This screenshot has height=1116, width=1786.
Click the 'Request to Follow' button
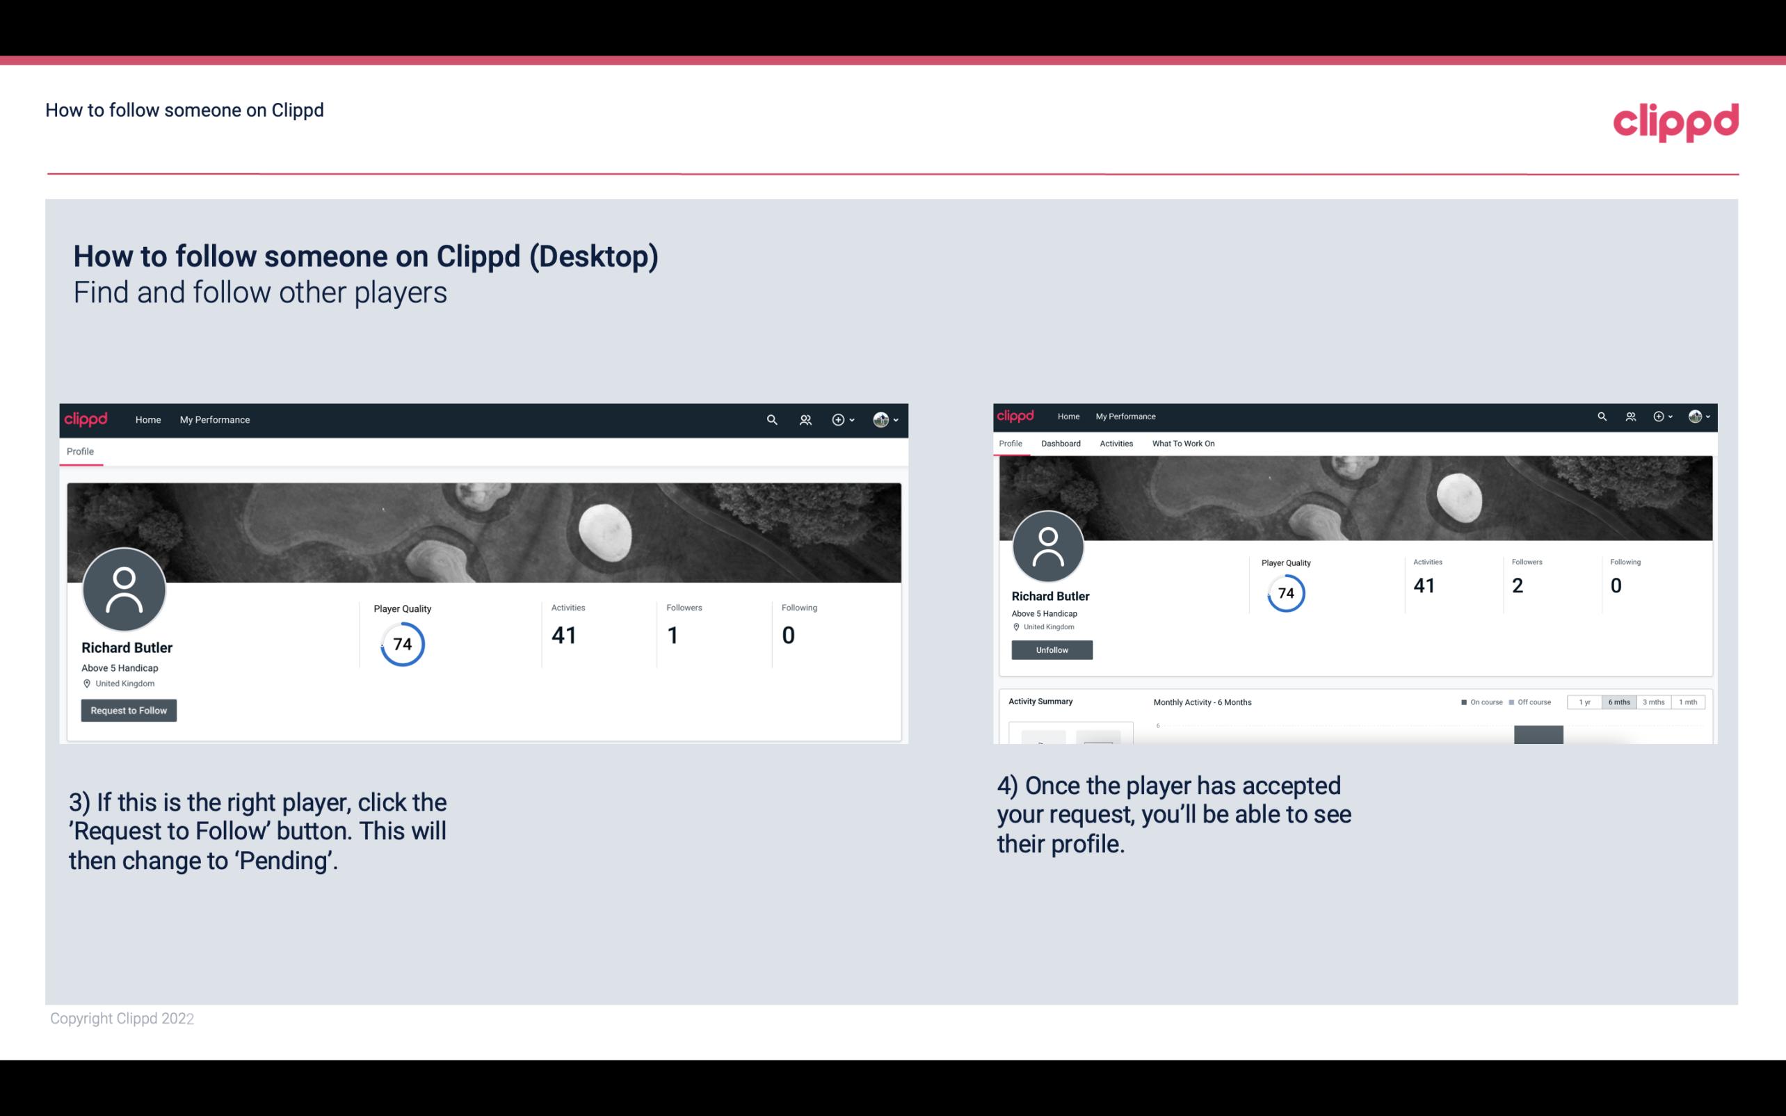click(x=127, y=710)
